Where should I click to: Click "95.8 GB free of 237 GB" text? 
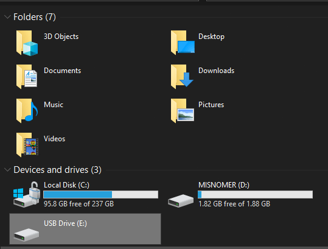pyautogui.click(x=79, y=204)
